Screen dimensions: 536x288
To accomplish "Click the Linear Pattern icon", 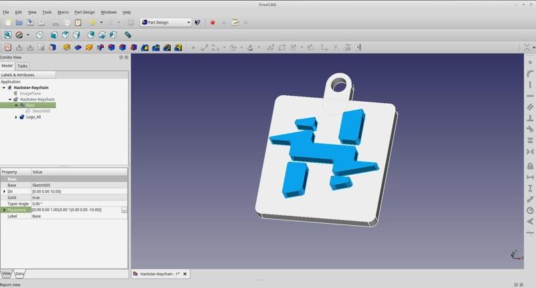I will (x=156, y=48).
